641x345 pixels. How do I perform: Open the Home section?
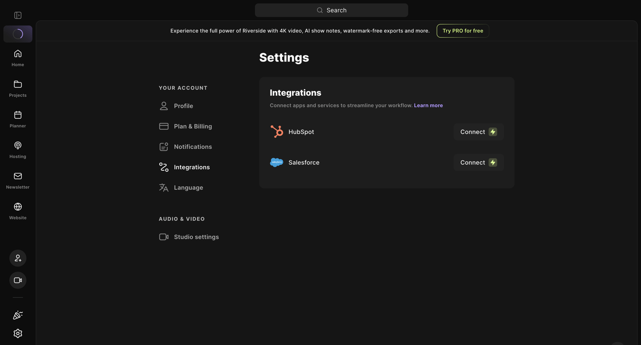tap(18, 58)
